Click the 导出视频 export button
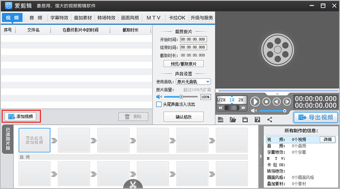 click(315, 117)
